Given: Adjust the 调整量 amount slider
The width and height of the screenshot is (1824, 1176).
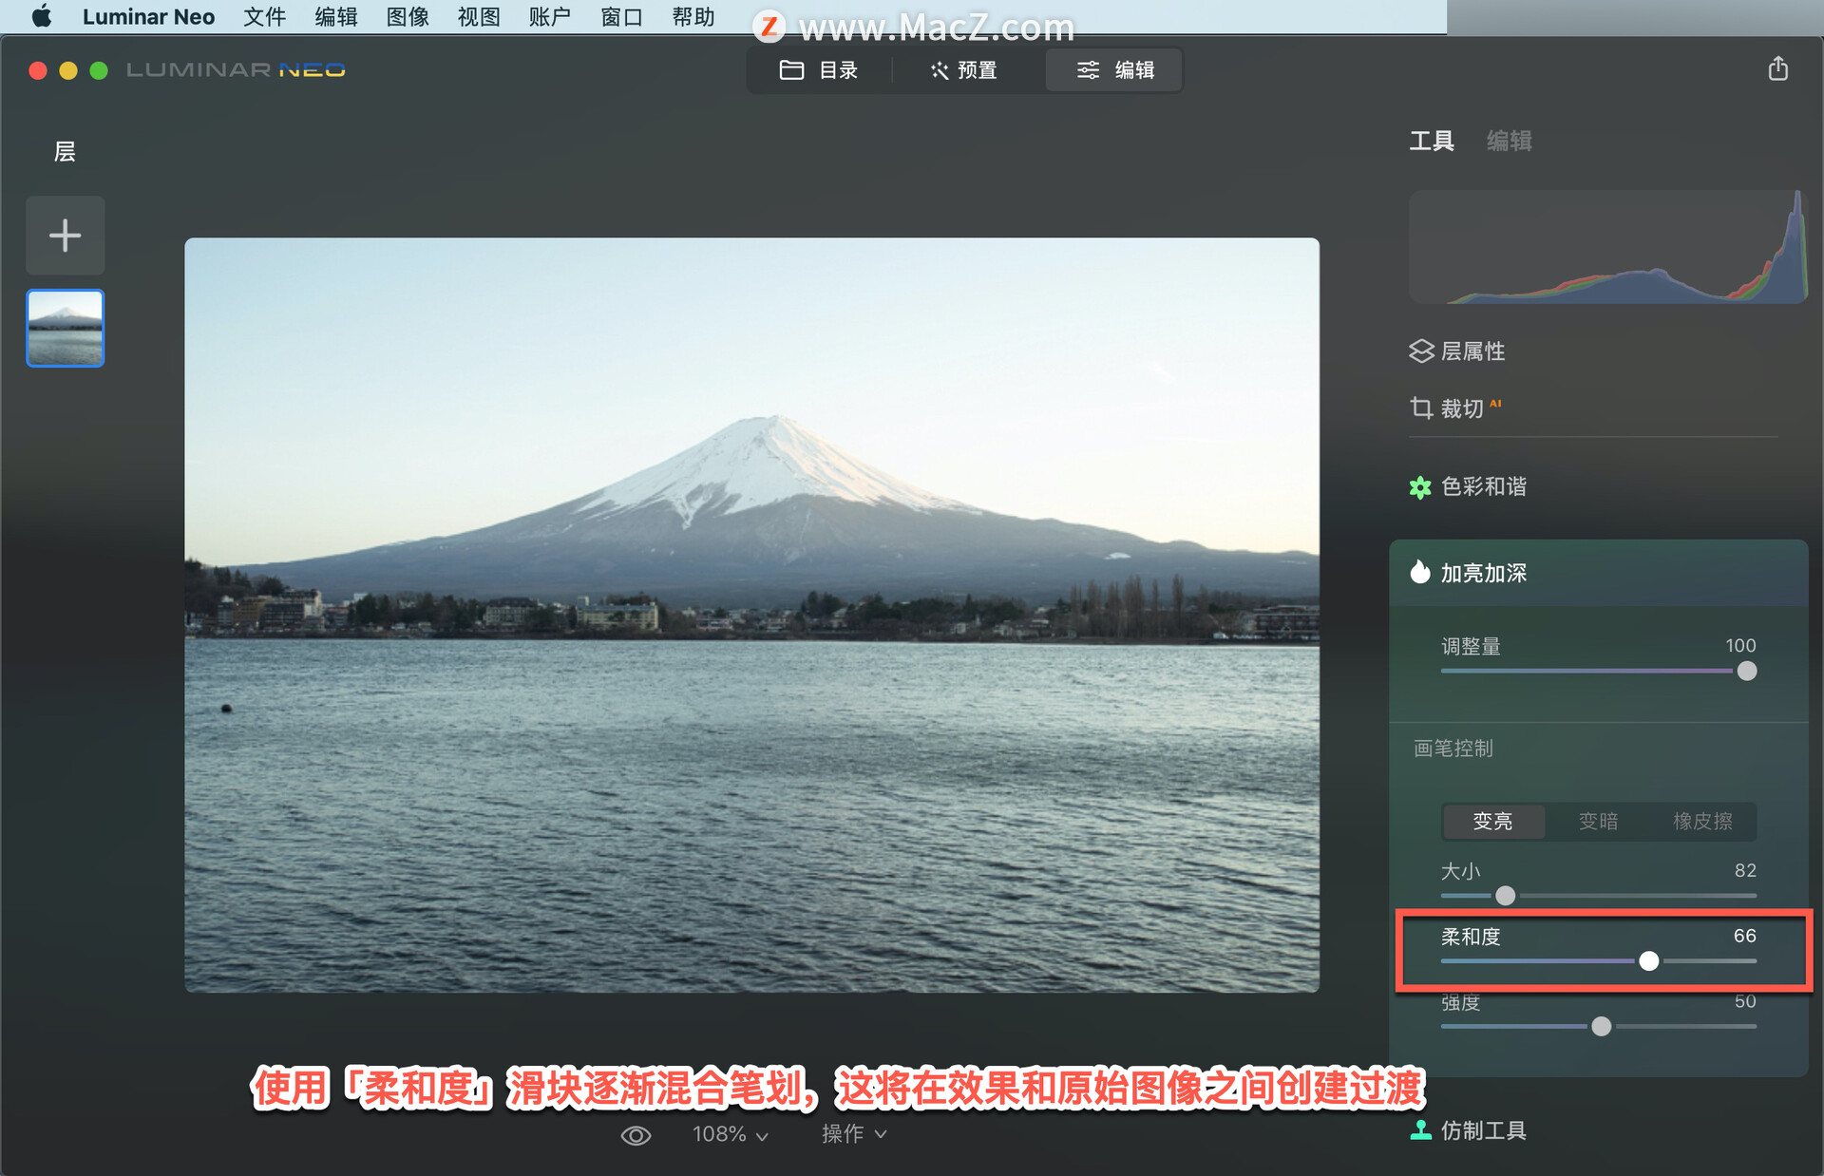Looking at the screenshot, I should pyautogui.click(x=1598, y=671).
